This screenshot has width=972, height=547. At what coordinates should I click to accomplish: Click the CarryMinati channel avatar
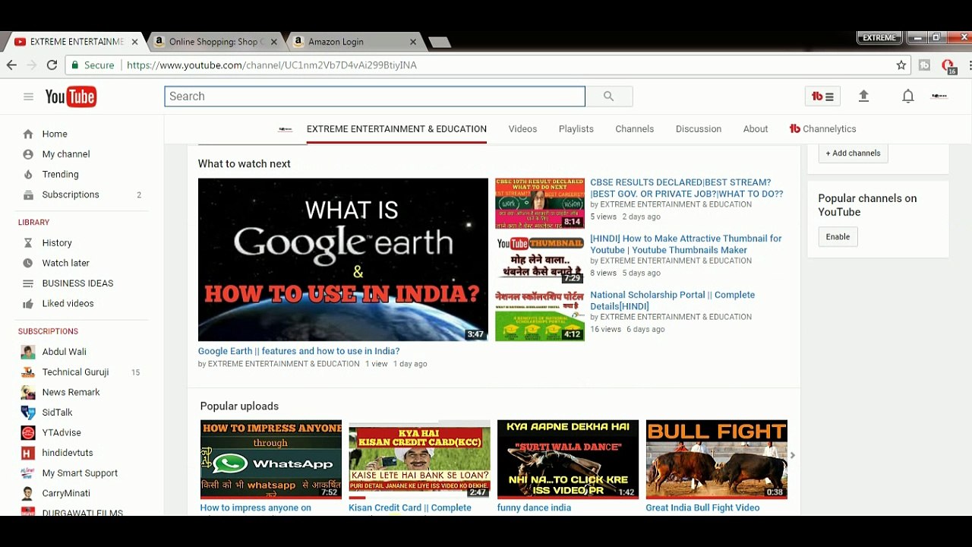click(28, 493)
